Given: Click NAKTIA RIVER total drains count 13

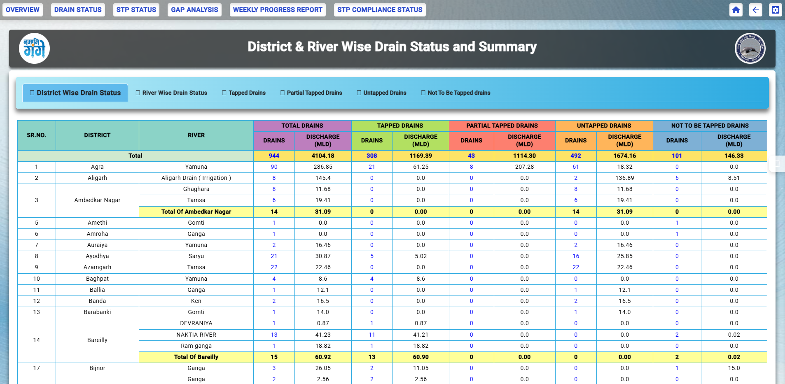Looking at the screenshot, I should (x=274, y=335).
